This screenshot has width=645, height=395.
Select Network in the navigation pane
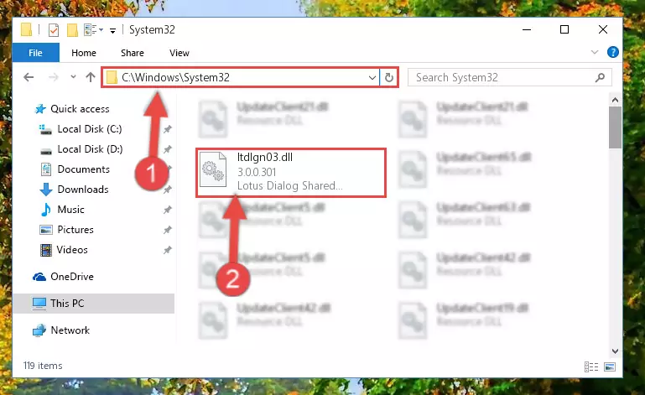70,330
